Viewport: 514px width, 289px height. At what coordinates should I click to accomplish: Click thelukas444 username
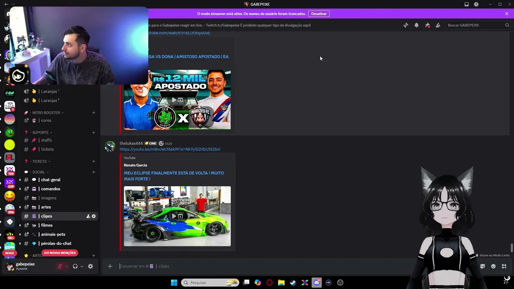(x=131, y=143)
